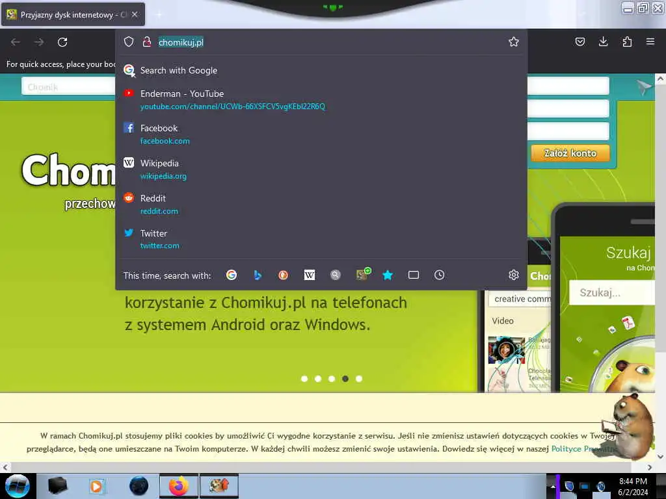The width and height of the screenshot is (666, 499).
Task: Open the Downloads panel
Action: pyautogui.click(x=603, y=42)
